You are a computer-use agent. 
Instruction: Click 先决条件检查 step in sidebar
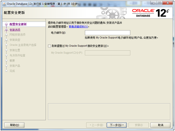[x=18, y=55]
